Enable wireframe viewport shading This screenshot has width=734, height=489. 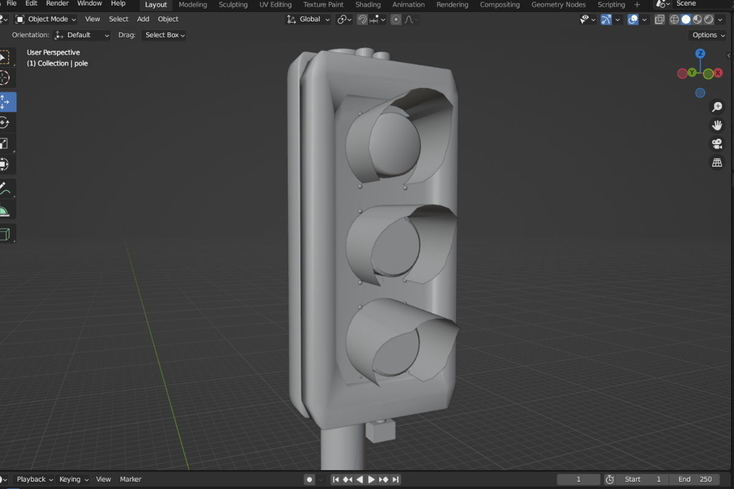673,19
